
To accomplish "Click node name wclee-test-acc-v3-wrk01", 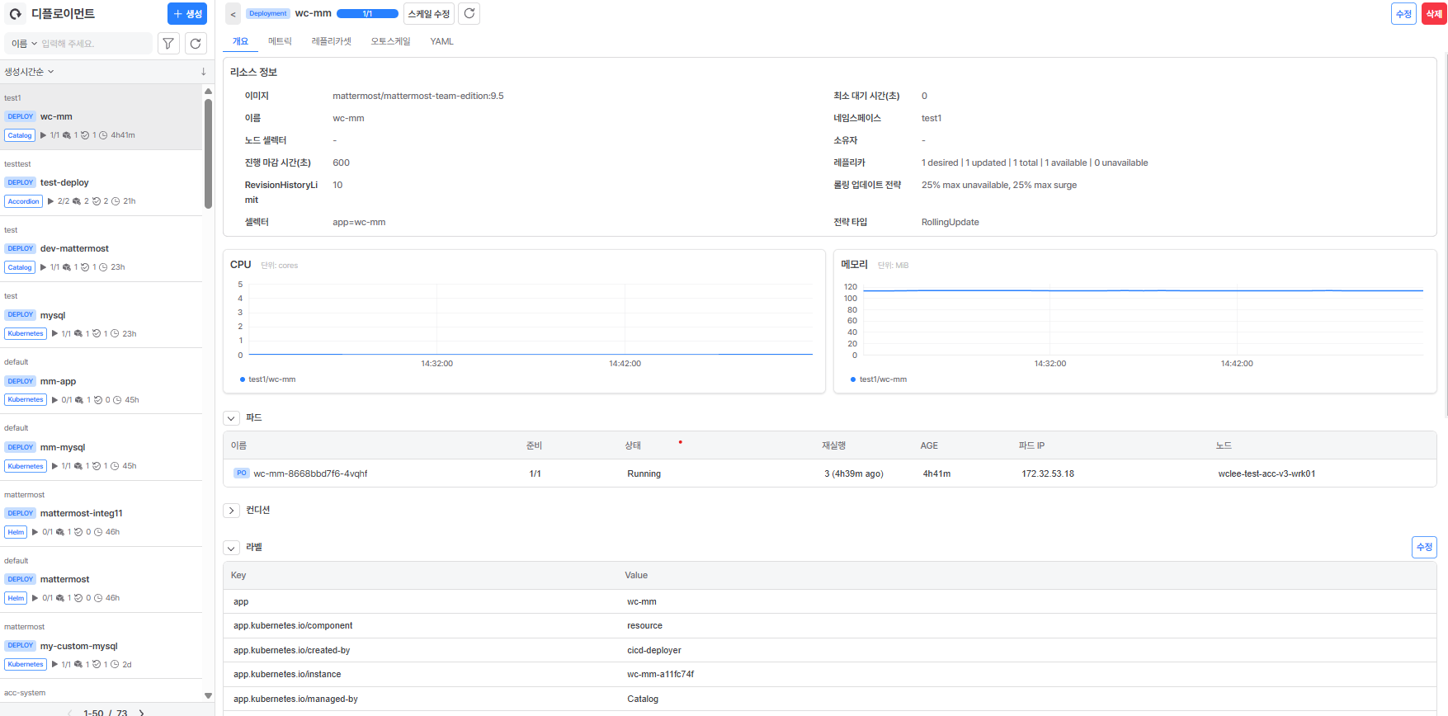I will (1266, 473).
